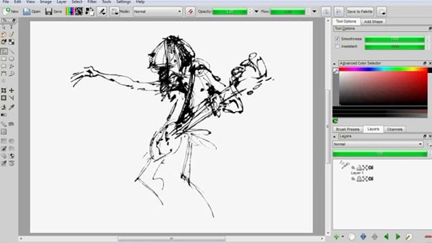Open the dropdown arrow after Opacity slider
The height and width of the screenshot is (243, 432).
256,11
